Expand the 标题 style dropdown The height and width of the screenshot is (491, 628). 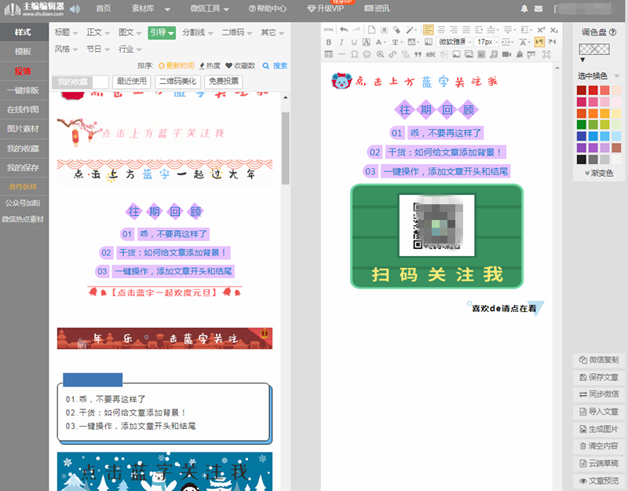[66, 32]
